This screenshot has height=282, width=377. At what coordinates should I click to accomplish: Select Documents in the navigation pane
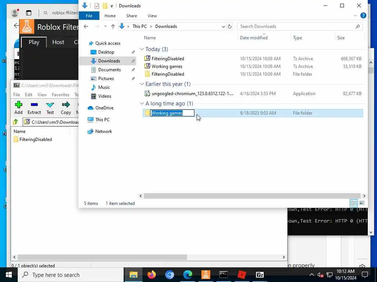coord(109,69)
